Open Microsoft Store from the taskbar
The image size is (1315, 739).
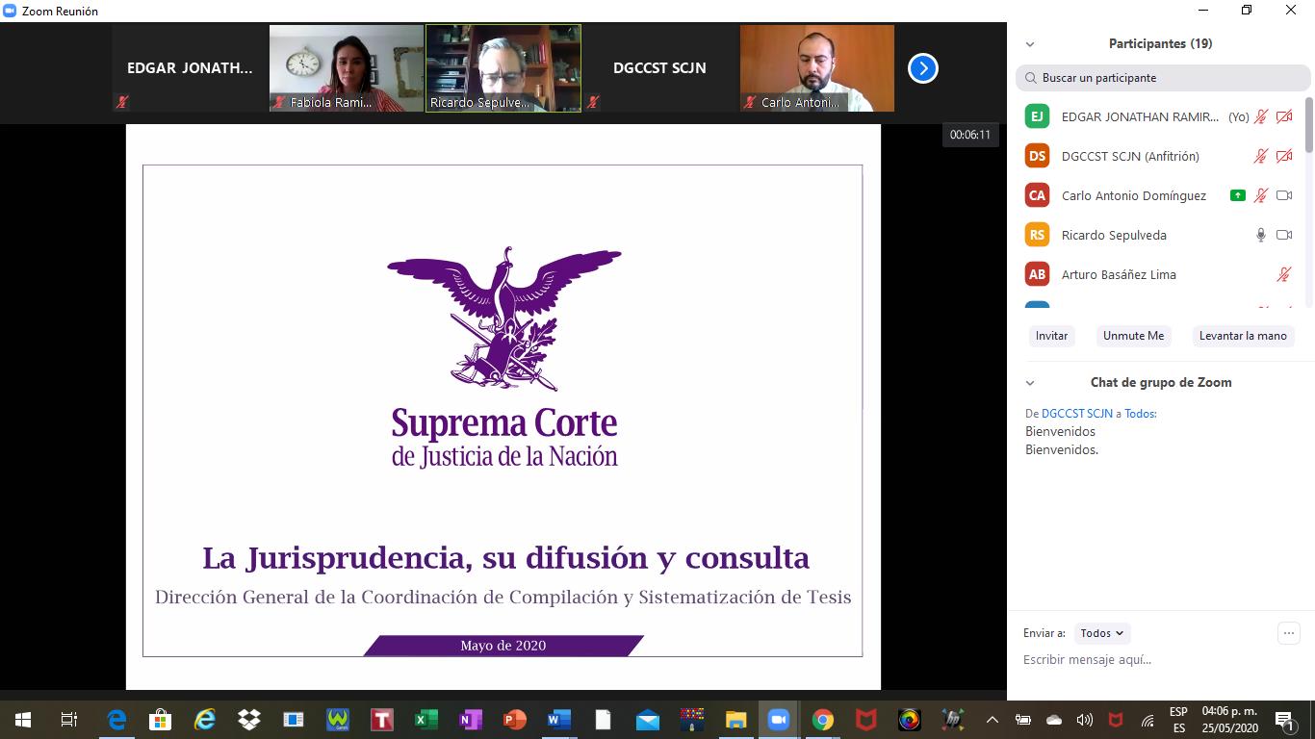160,720
